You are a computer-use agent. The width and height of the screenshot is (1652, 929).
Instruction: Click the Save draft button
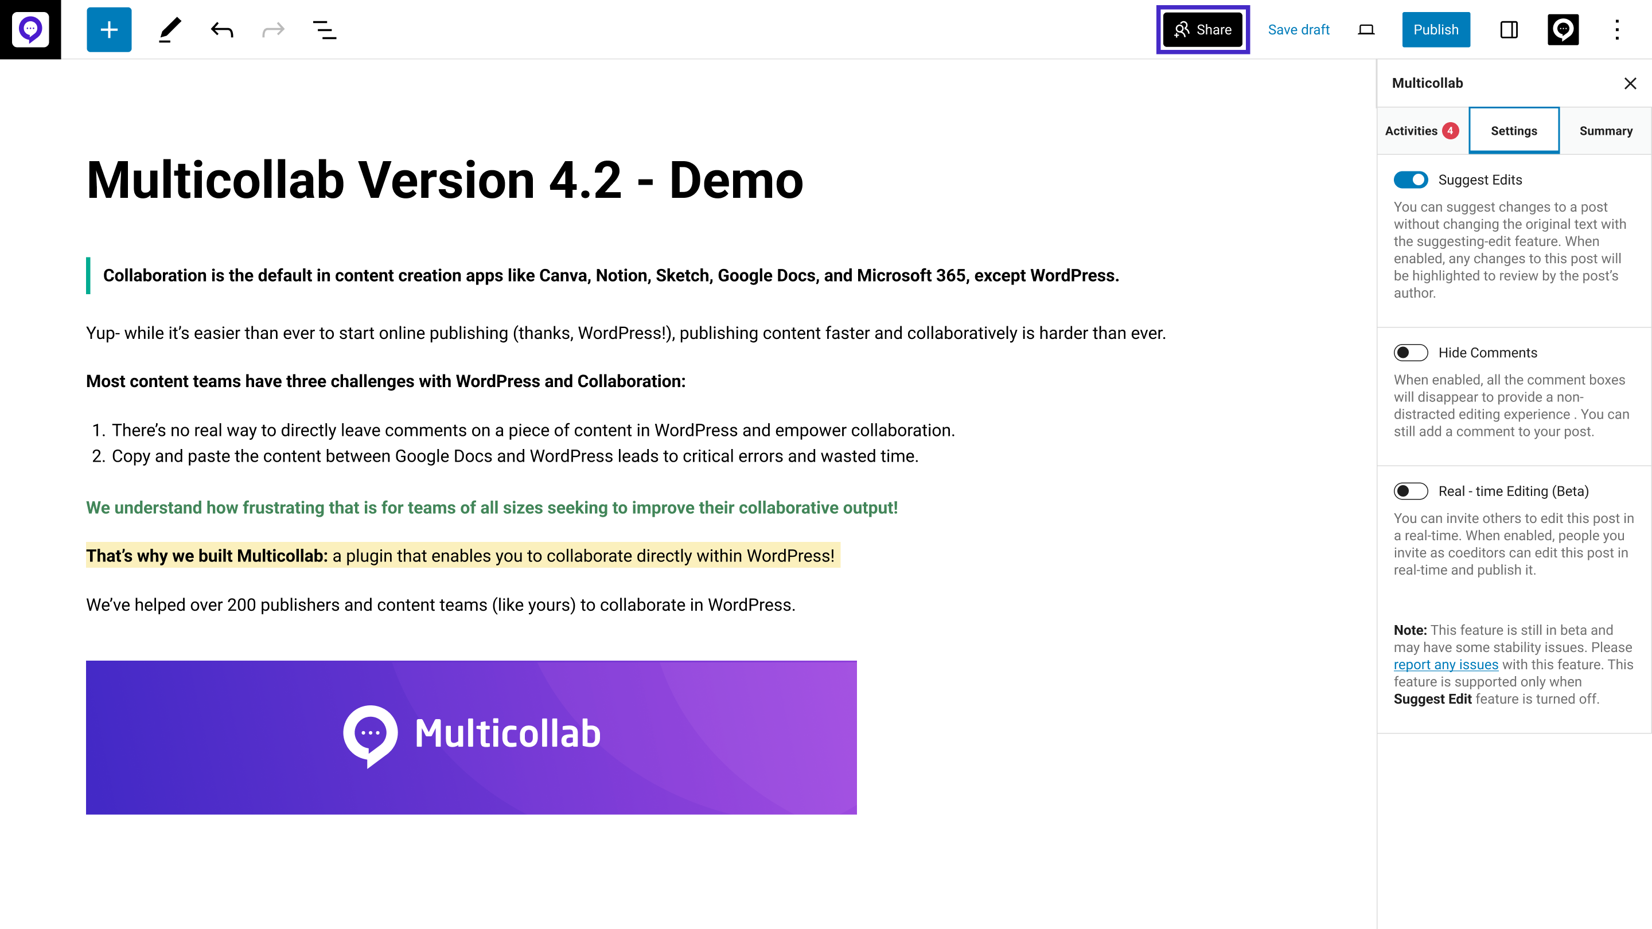click(1299, 29)
